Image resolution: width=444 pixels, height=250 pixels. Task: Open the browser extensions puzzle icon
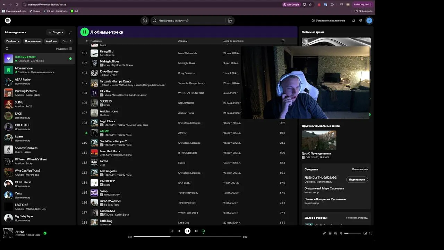tap(332, 5)
